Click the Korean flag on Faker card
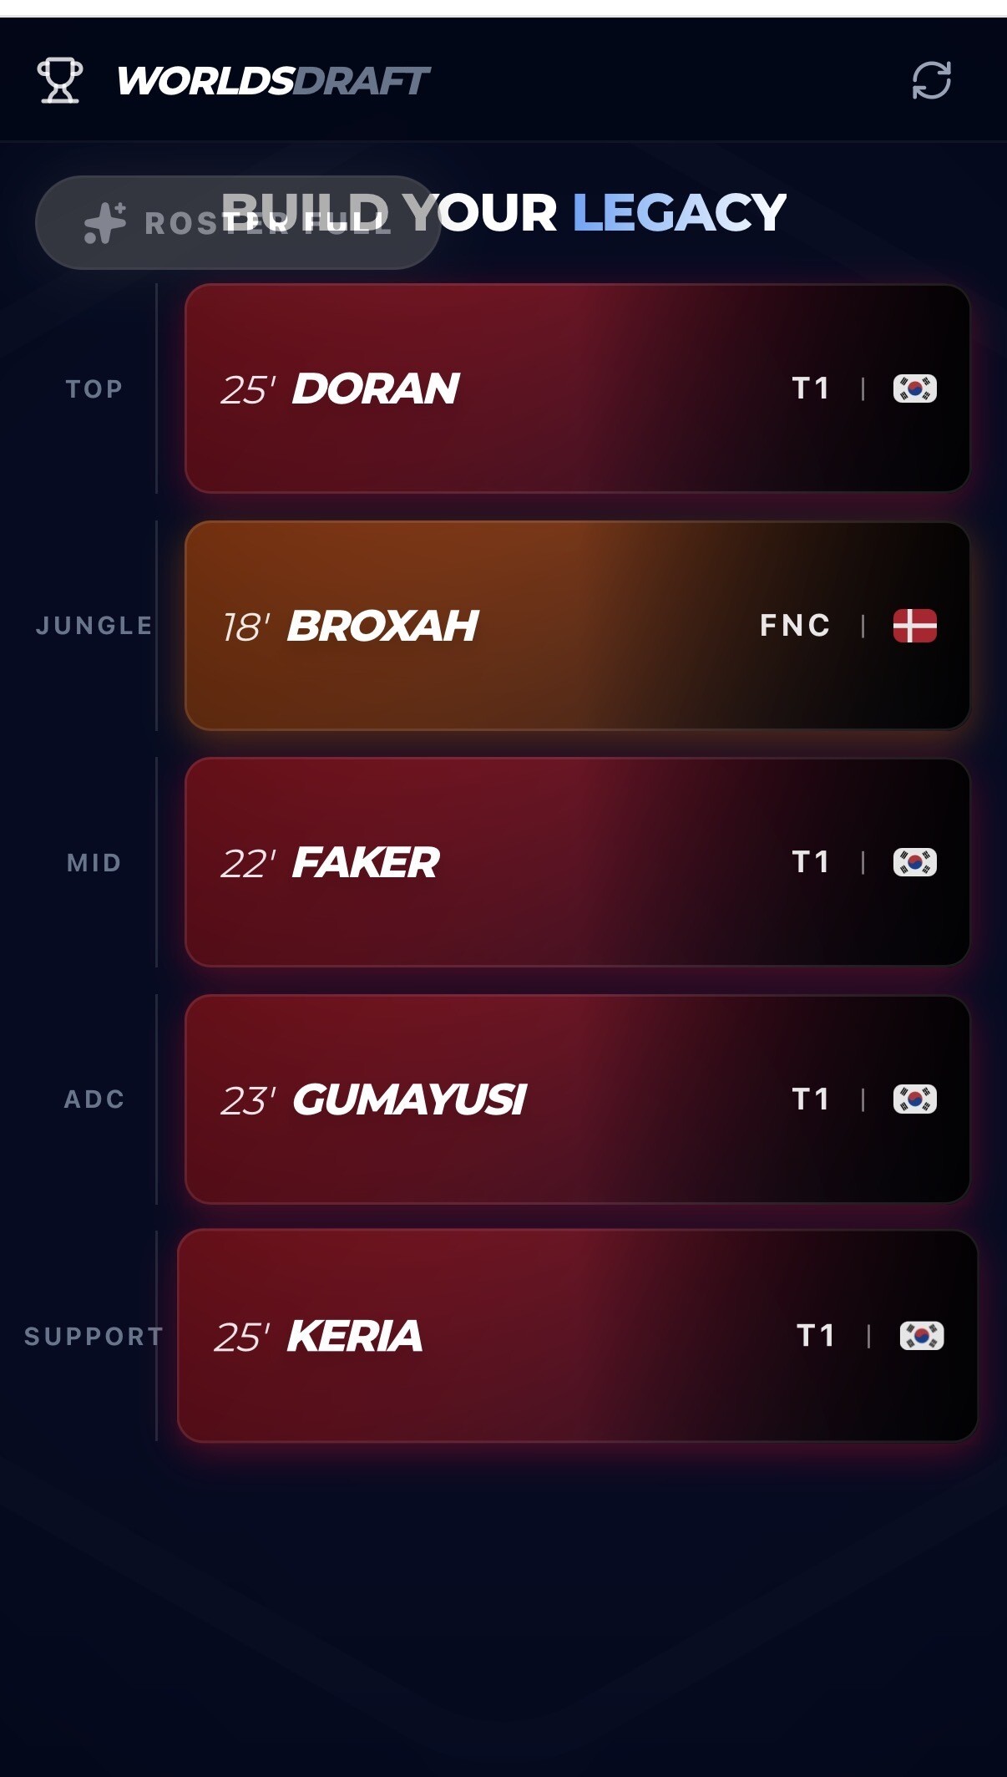Image resolution: width=1007 pixels, height=1777 pixels. tap(914, 862)
